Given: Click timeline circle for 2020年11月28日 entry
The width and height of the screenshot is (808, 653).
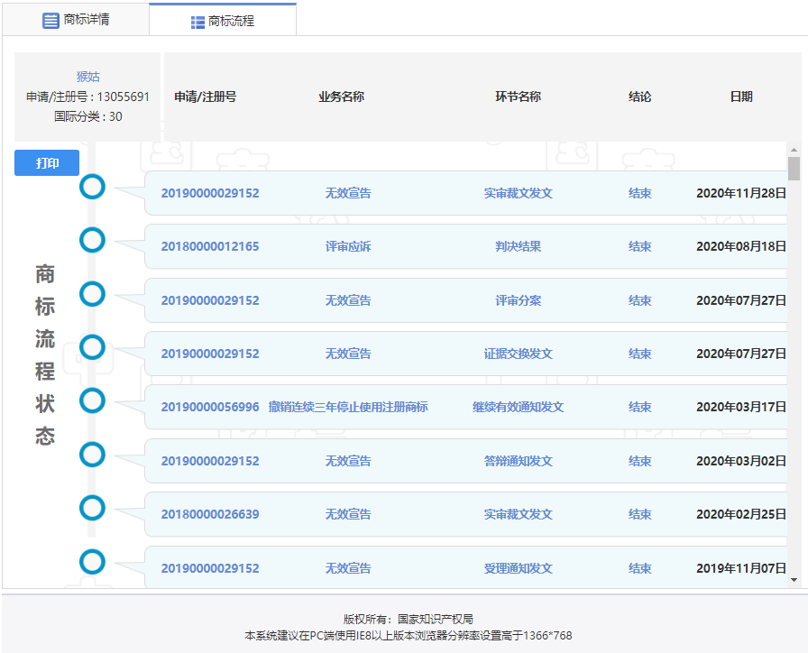Looking at the screenshot, I should (93, 187).
